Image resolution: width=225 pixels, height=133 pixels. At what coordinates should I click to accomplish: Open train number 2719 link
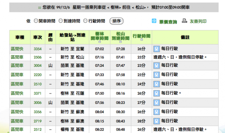[38, 121]
